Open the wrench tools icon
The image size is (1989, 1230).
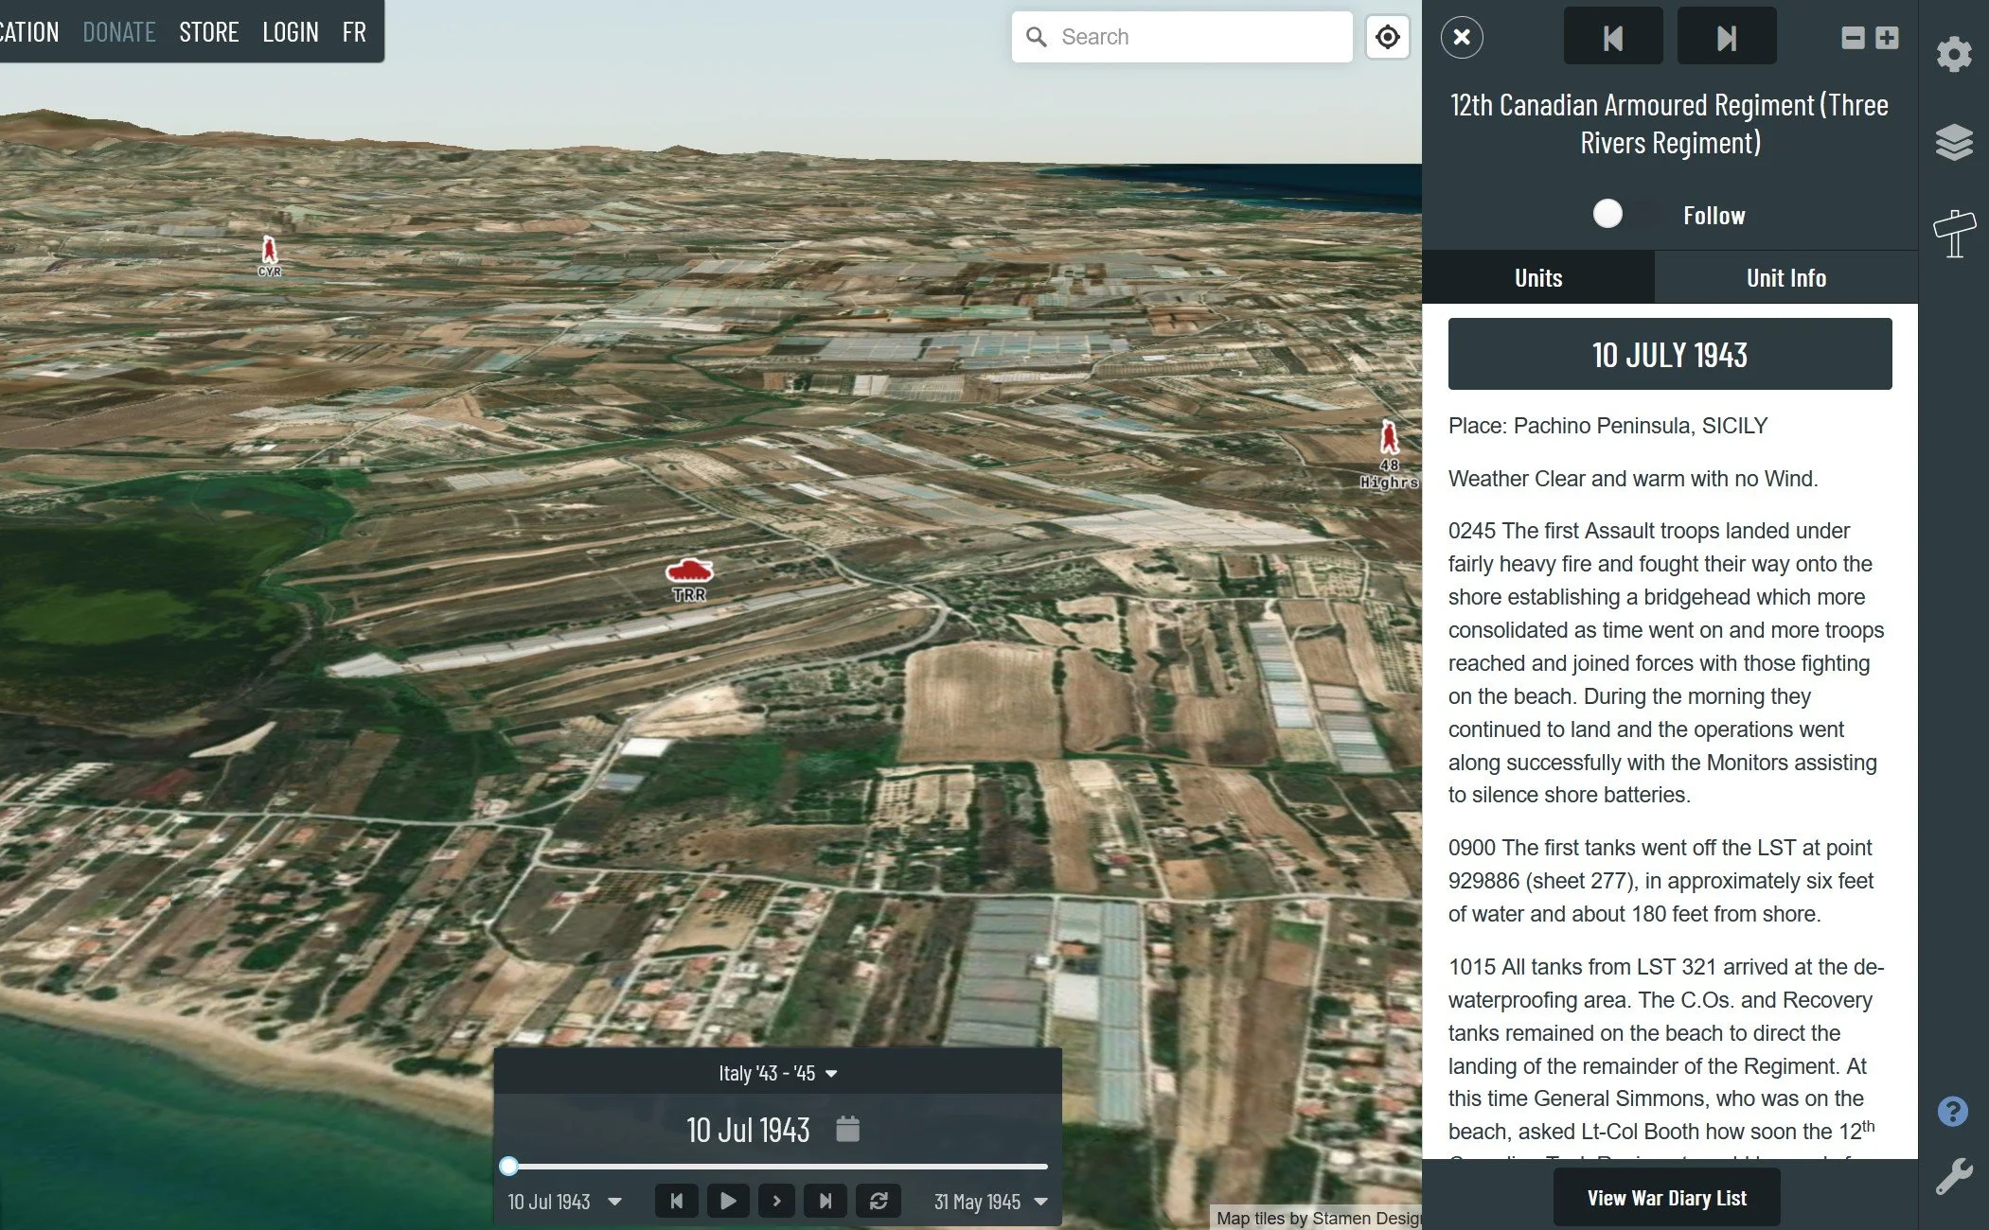1954,1176
